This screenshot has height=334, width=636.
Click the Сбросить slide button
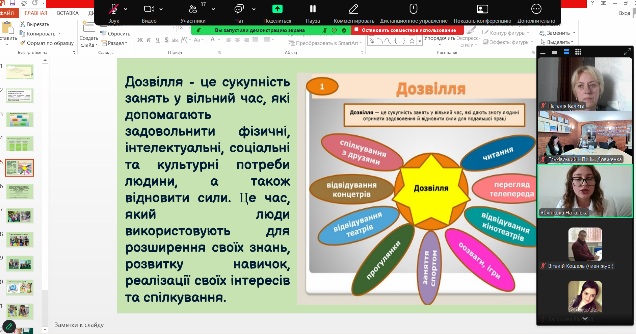[115, 34]
